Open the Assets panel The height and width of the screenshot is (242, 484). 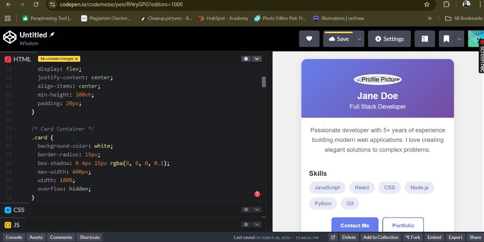pos(36,237)
